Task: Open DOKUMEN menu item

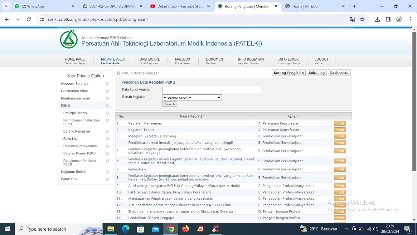Action: tap(214, 61)
